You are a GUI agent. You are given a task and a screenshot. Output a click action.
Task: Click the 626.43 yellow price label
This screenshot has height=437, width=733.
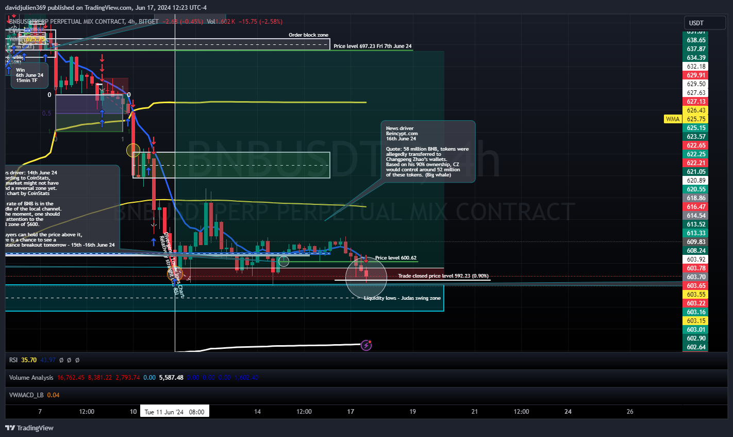click(x=696, y=110)
